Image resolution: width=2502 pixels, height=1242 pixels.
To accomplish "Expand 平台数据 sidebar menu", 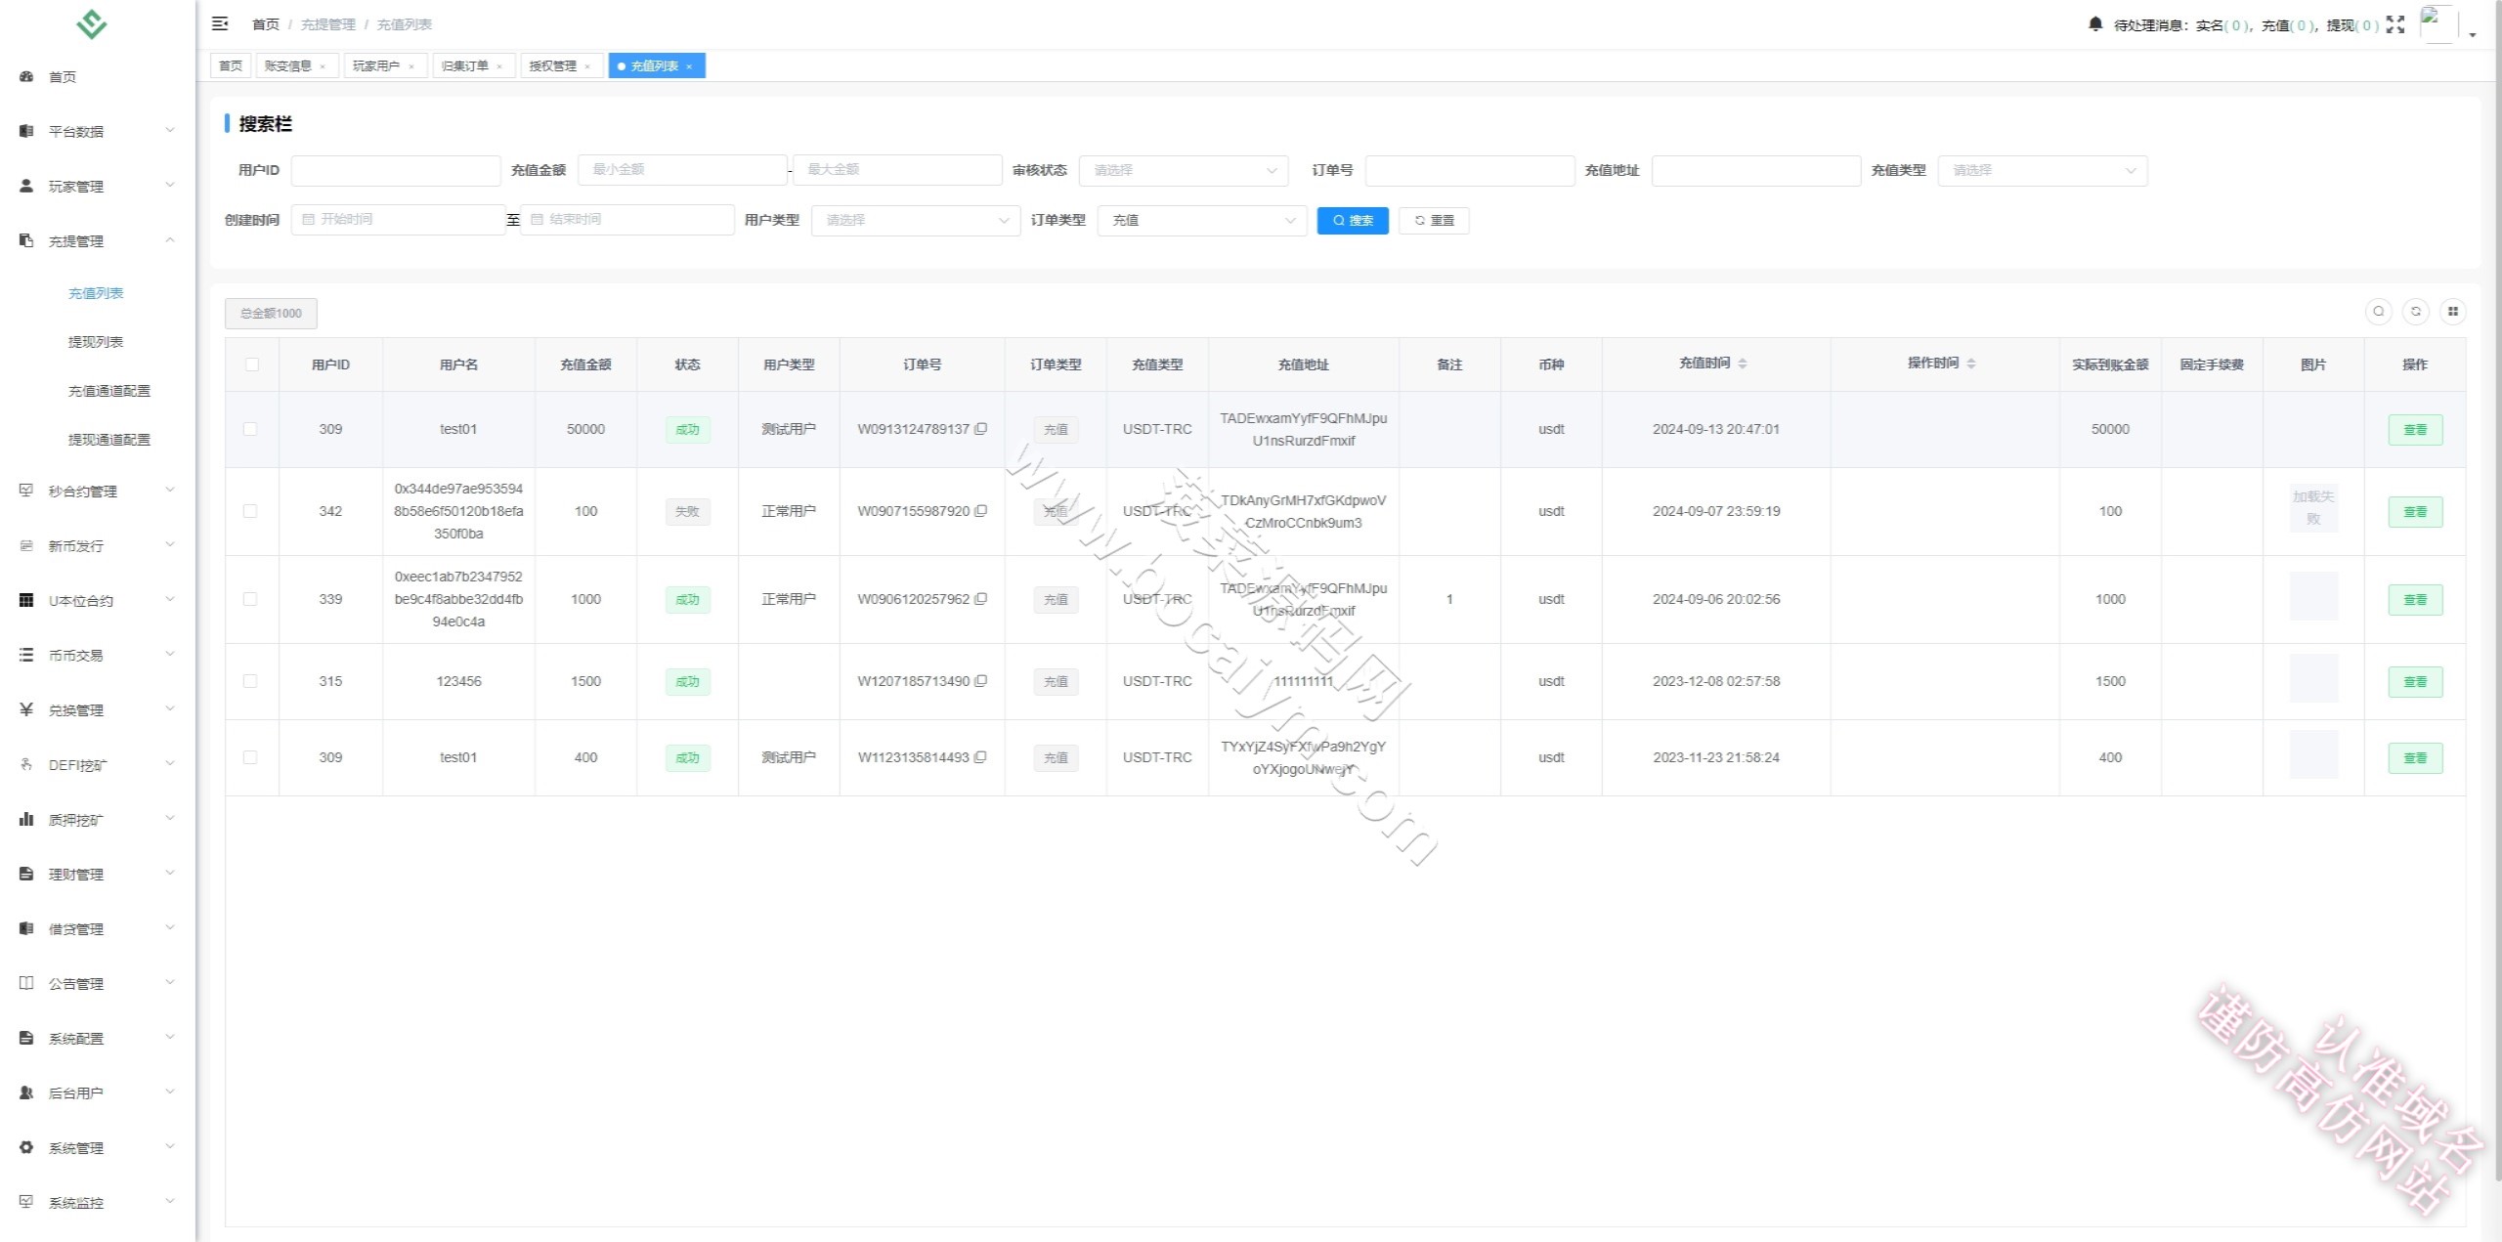I will [98, 131].
